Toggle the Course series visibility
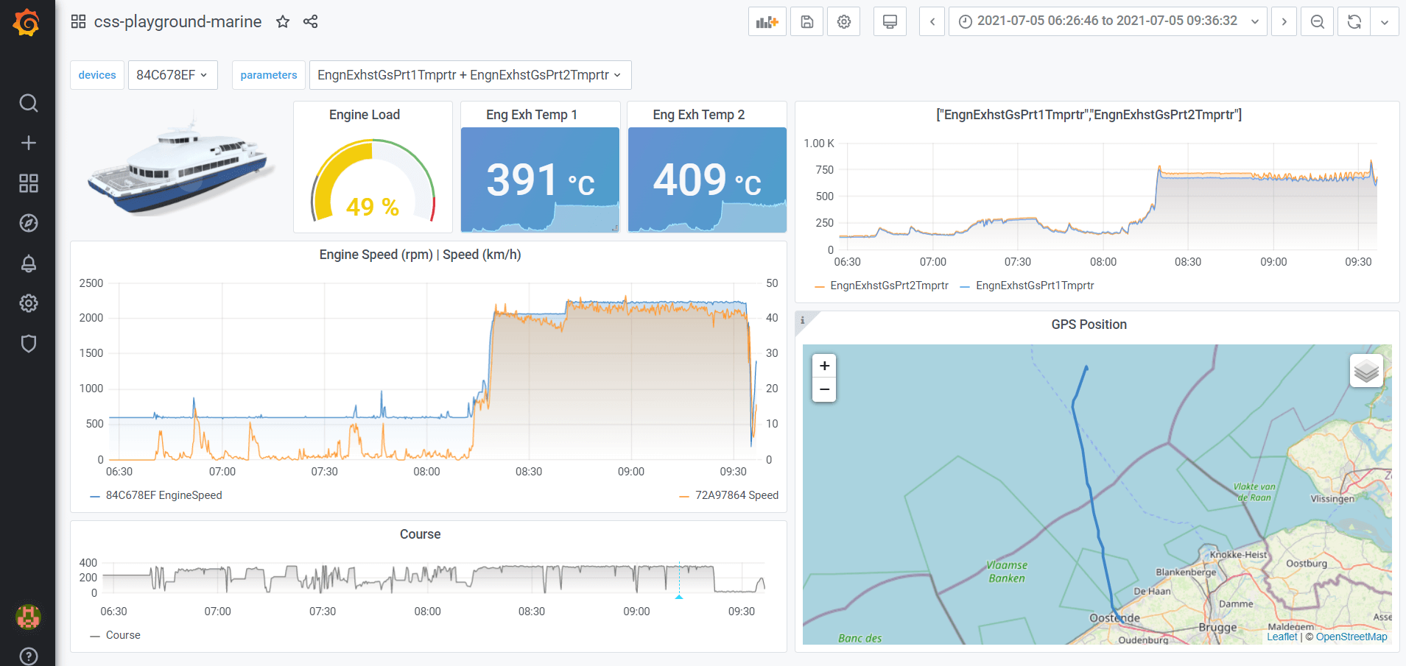 tap(123, 634)
